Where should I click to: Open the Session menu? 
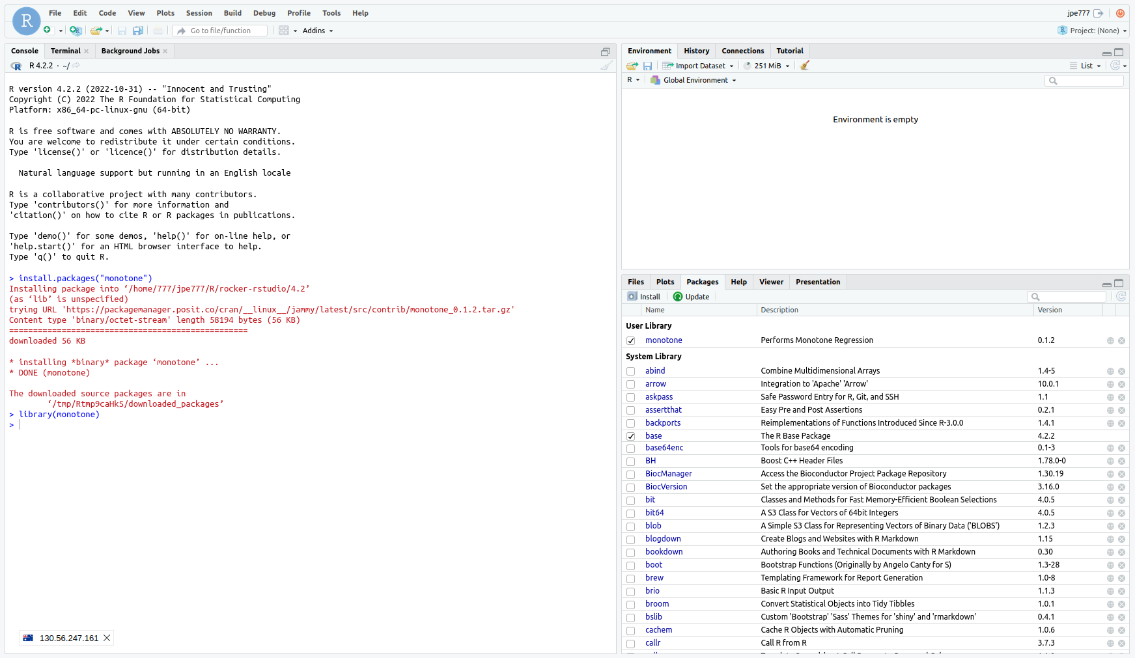tap(199, 13)
